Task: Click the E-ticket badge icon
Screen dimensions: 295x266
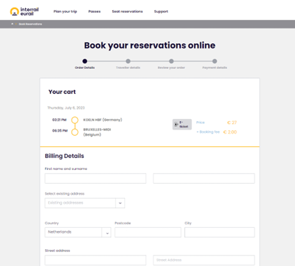Action: point(182,125)
